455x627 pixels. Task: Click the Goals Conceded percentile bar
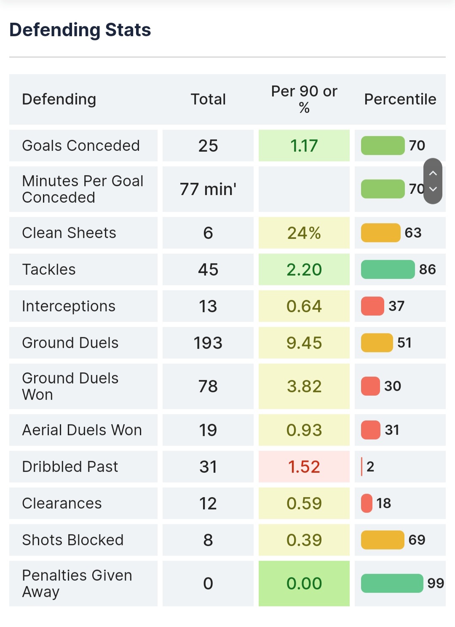coord(383,146)
